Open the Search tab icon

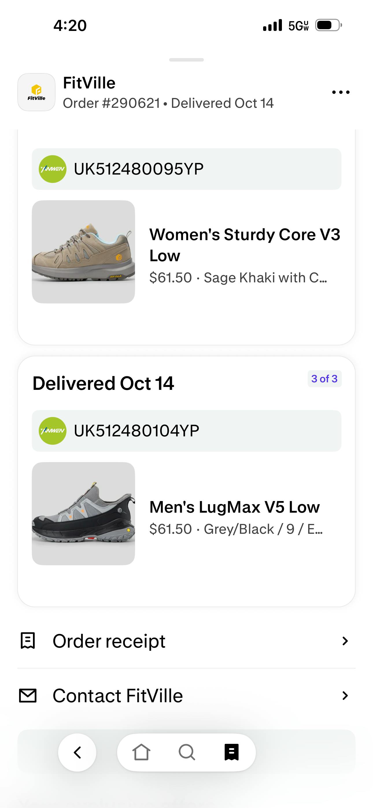187,752
